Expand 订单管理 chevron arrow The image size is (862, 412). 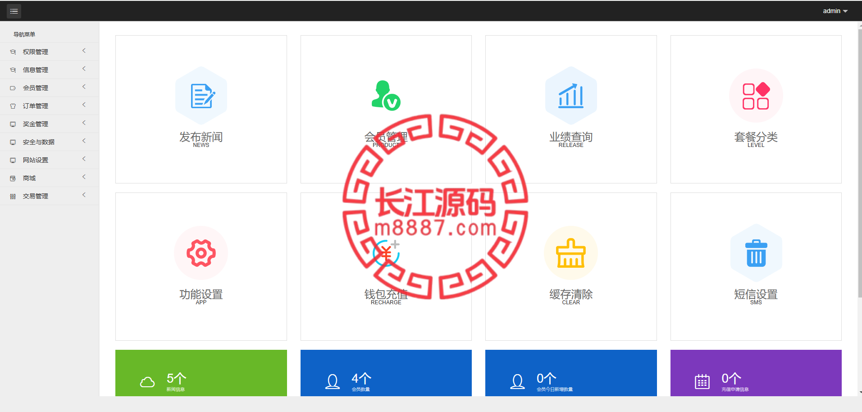(84, 105)
